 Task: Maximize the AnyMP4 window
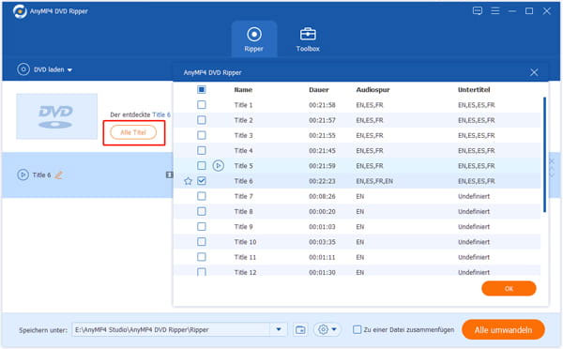click(x=529, y=11)
